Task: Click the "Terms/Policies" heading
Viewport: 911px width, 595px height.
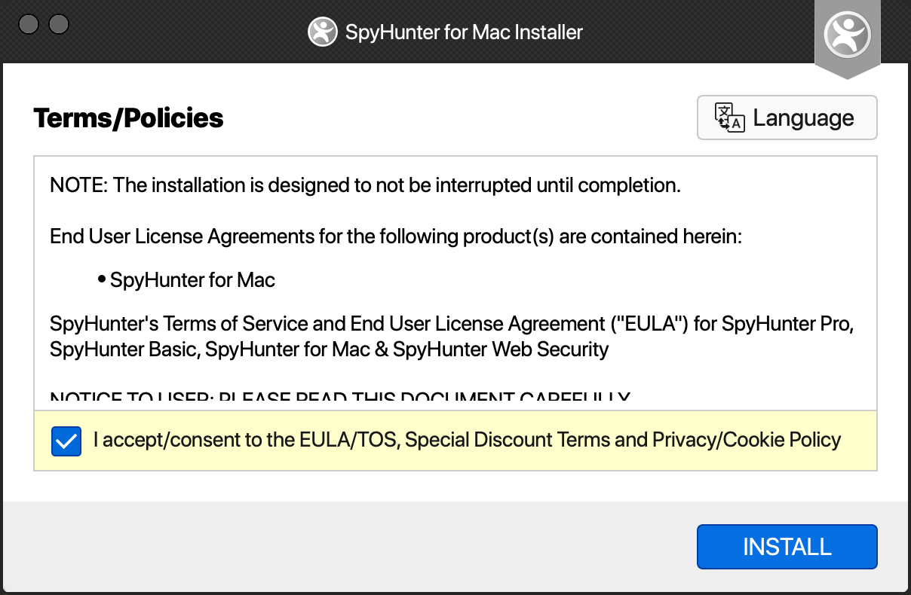Action: pyautogui.click(x=128, y=118)
